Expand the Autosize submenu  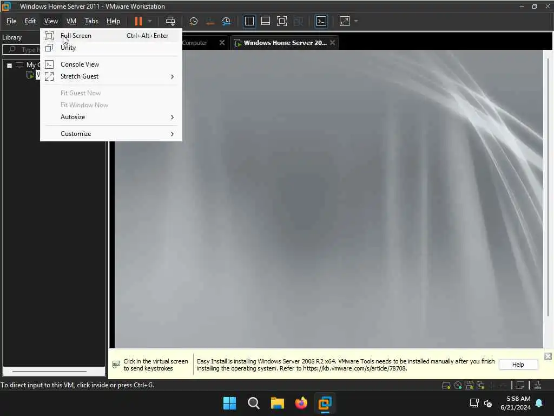[111, 117]
